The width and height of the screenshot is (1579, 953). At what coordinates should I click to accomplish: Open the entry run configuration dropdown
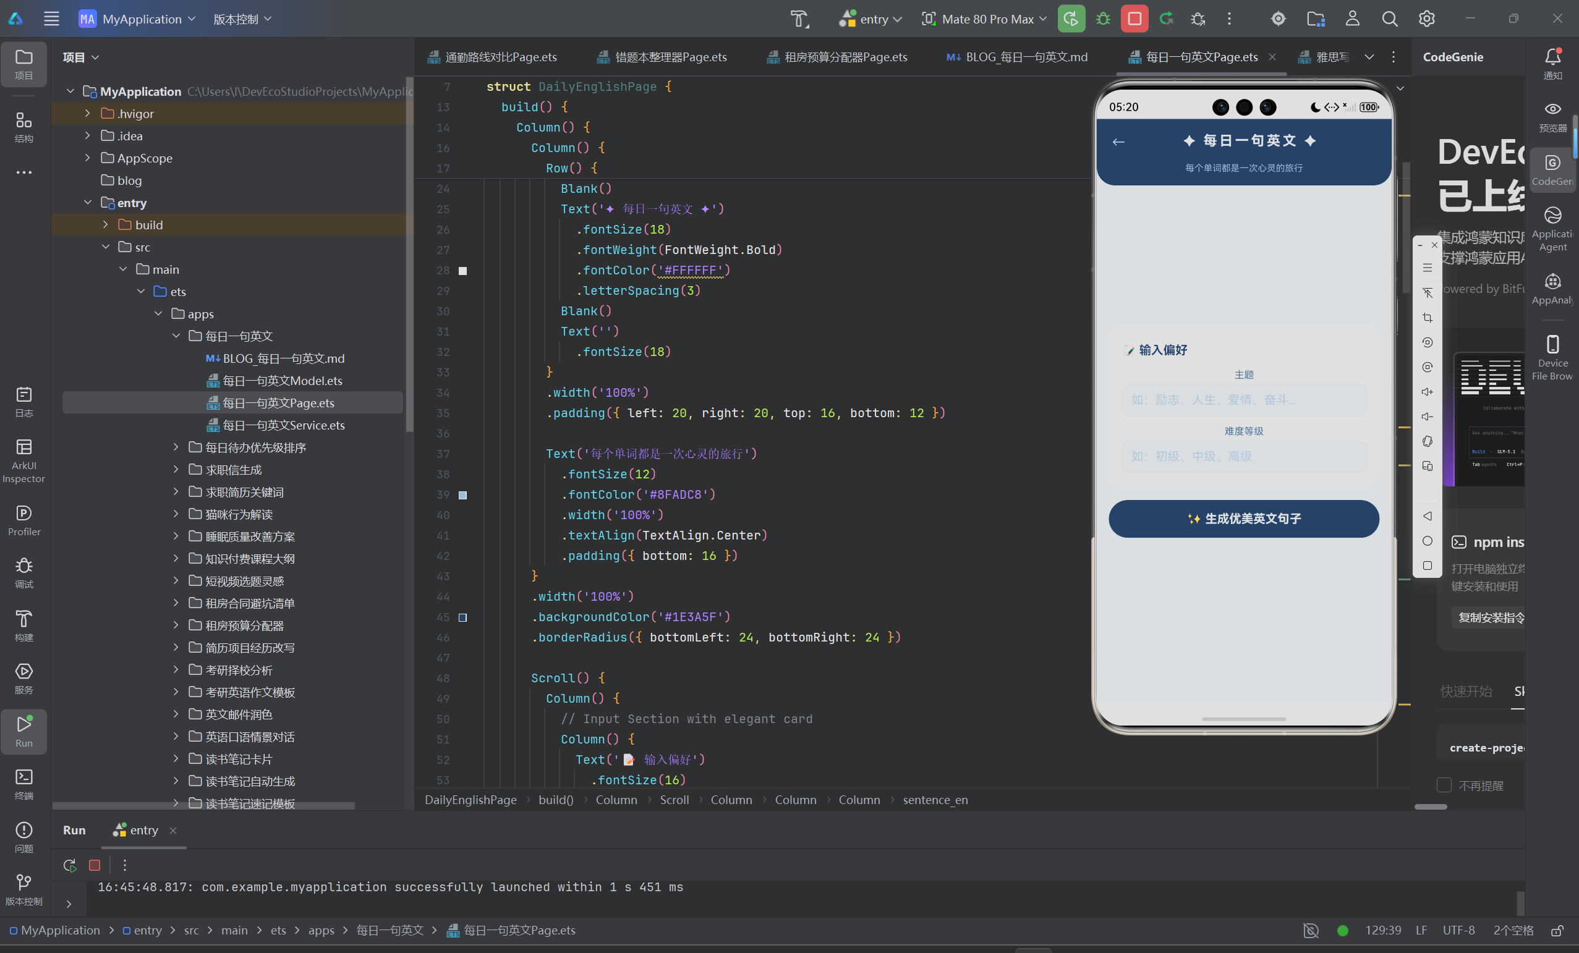(870, 19)
